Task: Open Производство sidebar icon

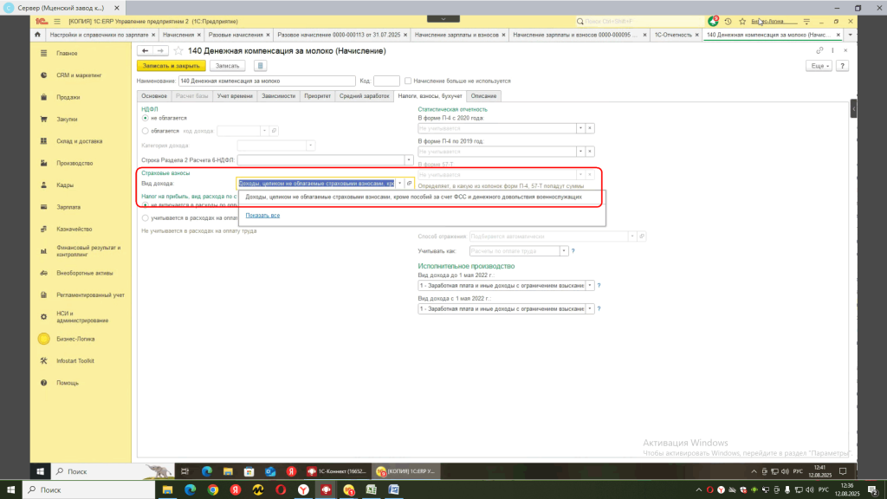Action: (x=43, y=163)
